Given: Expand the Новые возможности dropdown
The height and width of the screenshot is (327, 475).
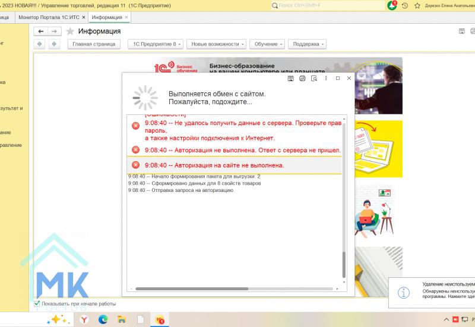Looking at the screenshot, I should (x=216, y=44).
